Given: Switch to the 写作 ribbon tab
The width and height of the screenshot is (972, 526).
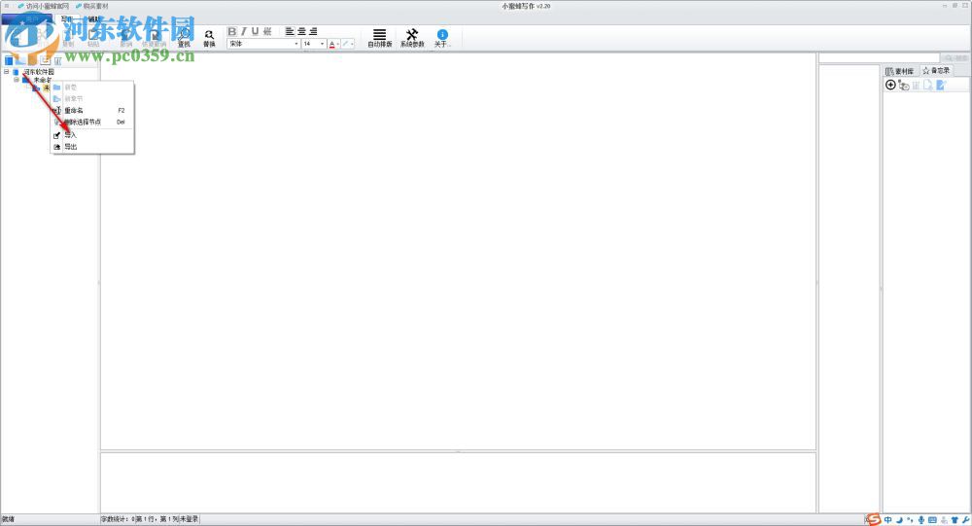Looking at the screenshot, I should point(67,19).
